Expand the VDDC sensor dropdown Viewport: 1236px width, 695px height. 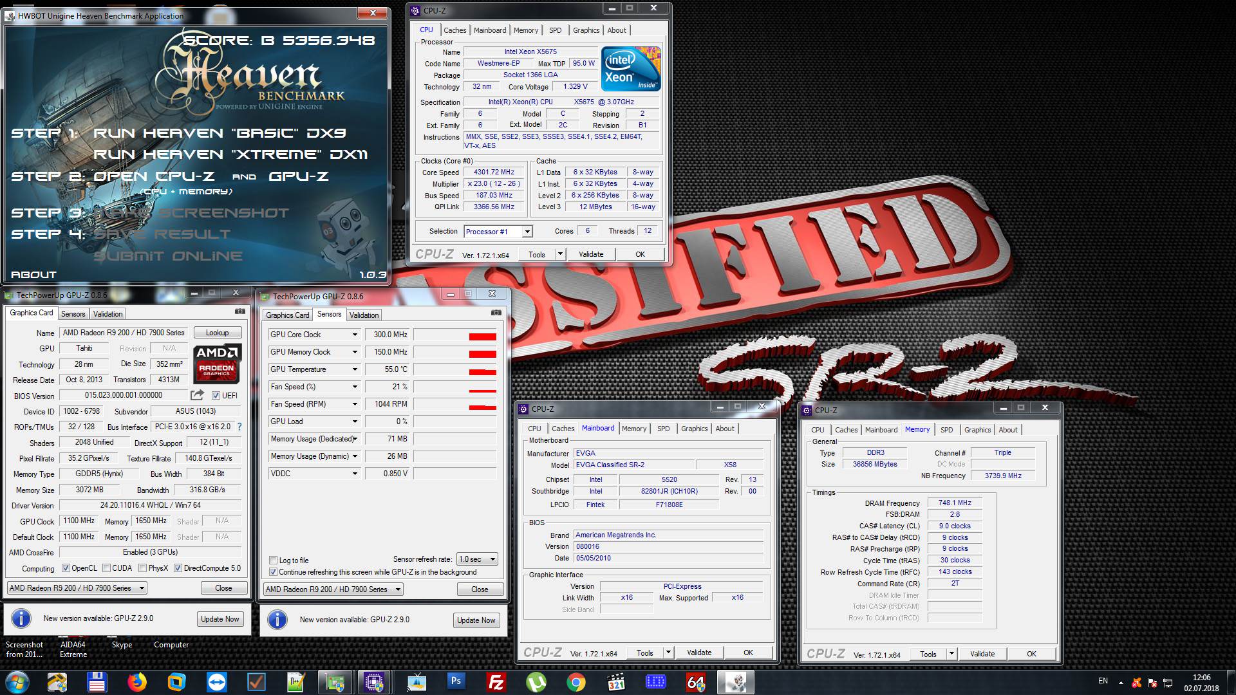coord(354,474)
